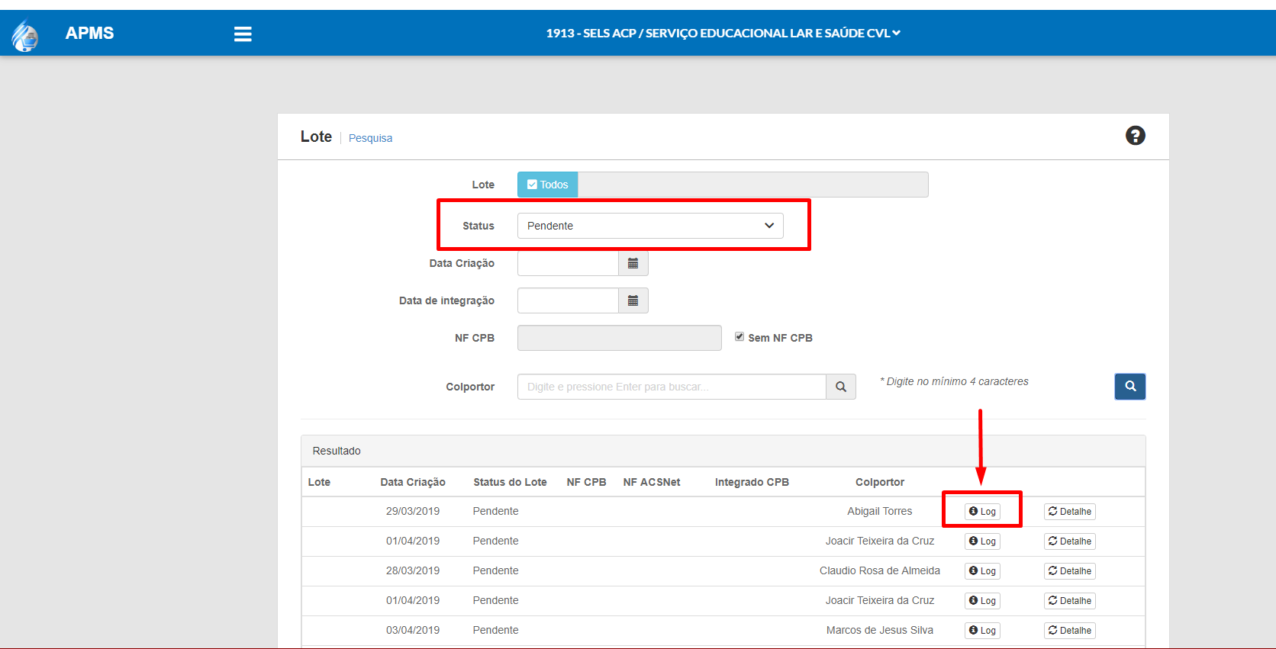This screenshot has width=1276, height=649.
Task: Click the Colportor field search magnifier
Action: (840, 387)
